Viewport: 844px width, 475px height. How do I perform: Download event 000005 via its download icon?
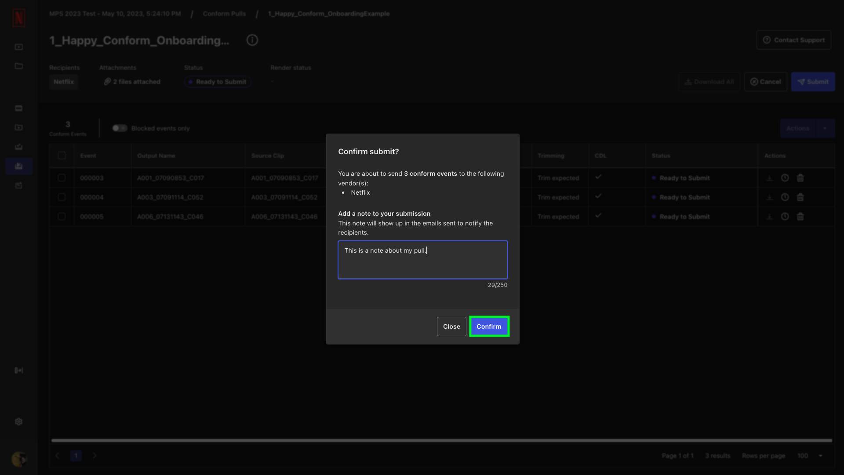[x=769, y=217]
